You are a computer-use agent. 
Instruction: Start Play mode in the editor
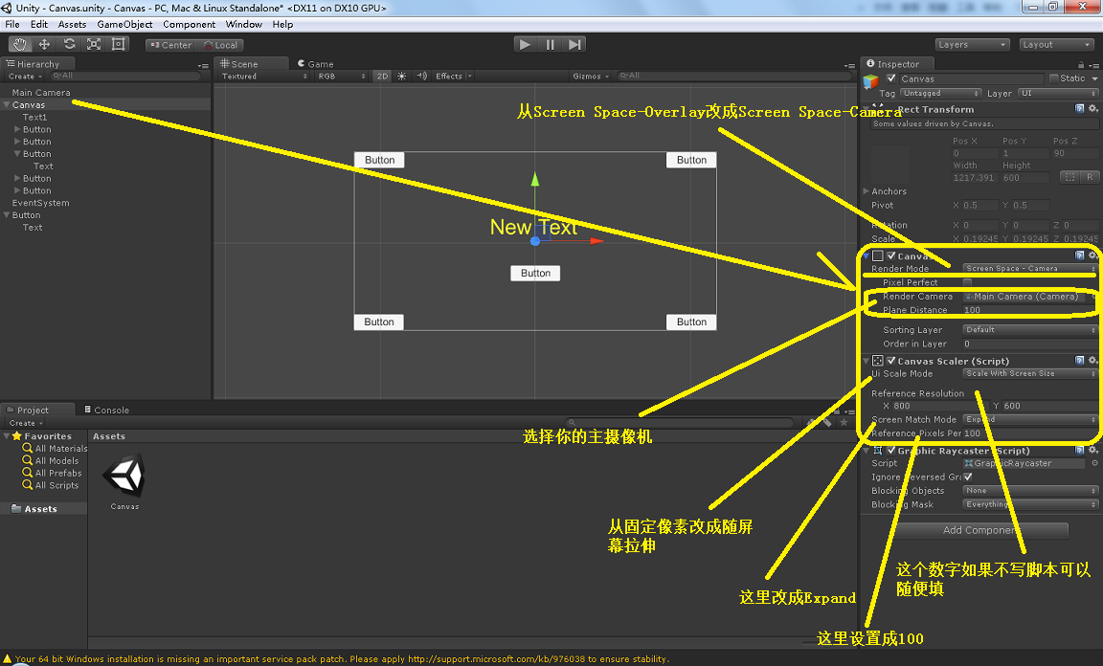pyautogui.click(x=525, y=44)
